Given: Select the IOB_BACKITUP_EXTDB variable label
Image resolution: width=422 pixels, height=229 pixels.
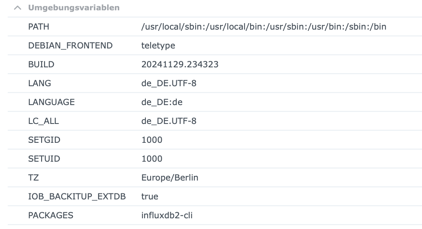Looking at the screenshot, I should 77,196.
